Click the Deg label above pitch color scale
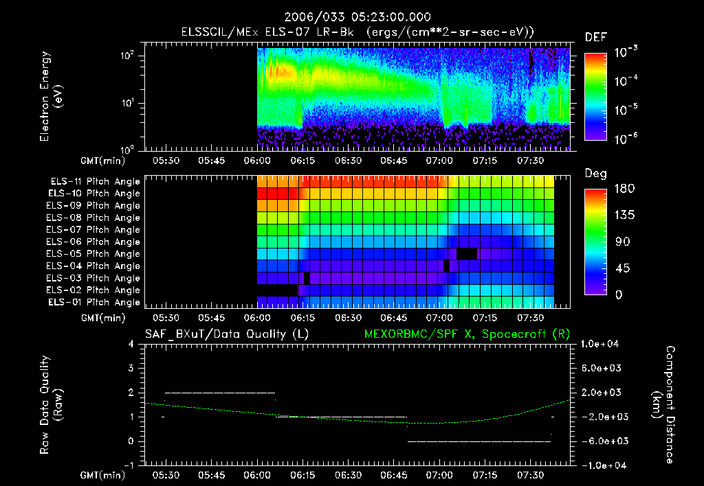The width and height of the screenshot is (704, 486). [595, 174]
